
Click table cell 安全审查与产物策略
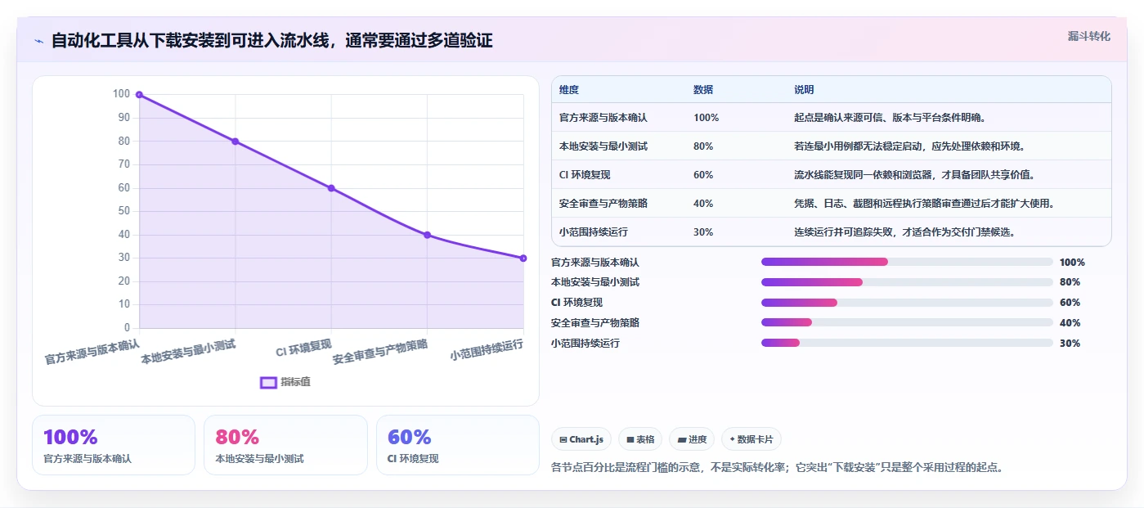[x=603, y=204]
